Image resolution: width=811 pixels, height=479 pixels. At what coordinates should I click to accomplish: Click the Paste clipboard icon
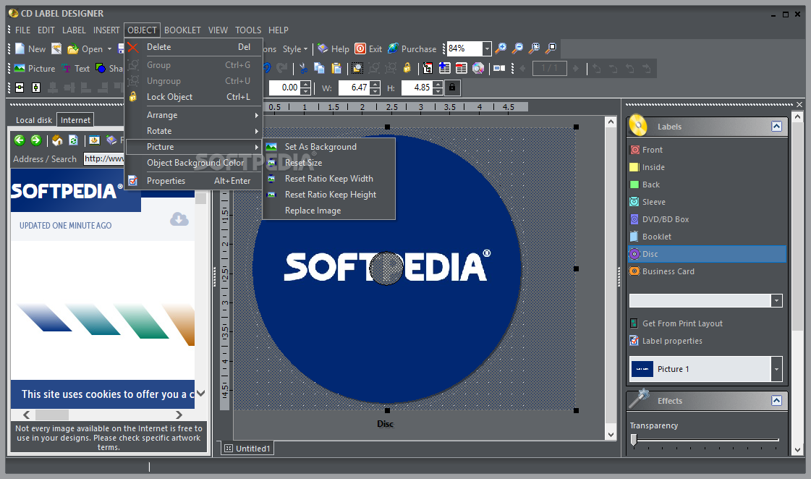336,68
